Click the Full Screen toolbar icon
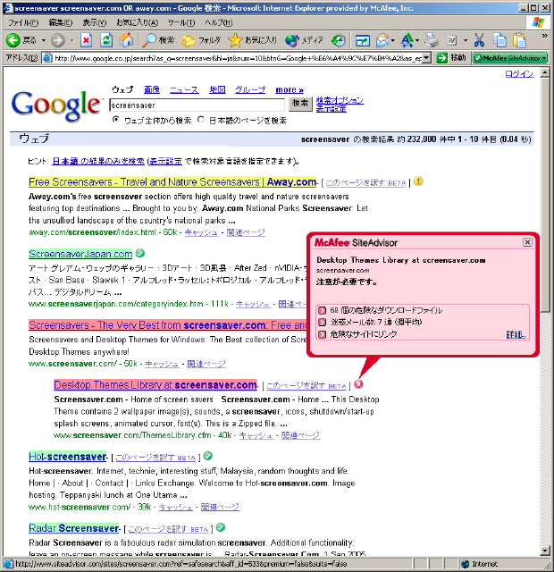The image size is (554, 572). coord(362,40)
